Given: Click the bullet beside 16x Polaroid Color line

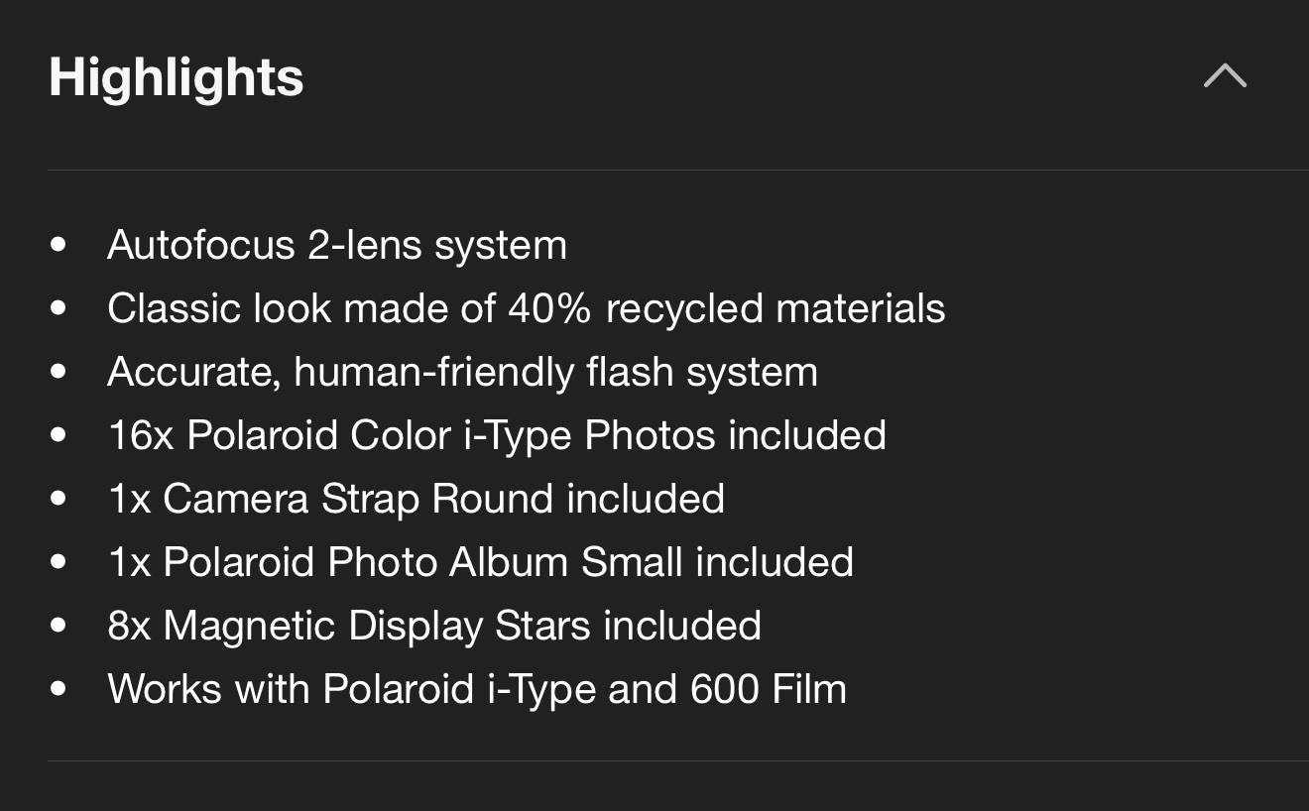Looking at the screenshot, I should pos(59,435).
